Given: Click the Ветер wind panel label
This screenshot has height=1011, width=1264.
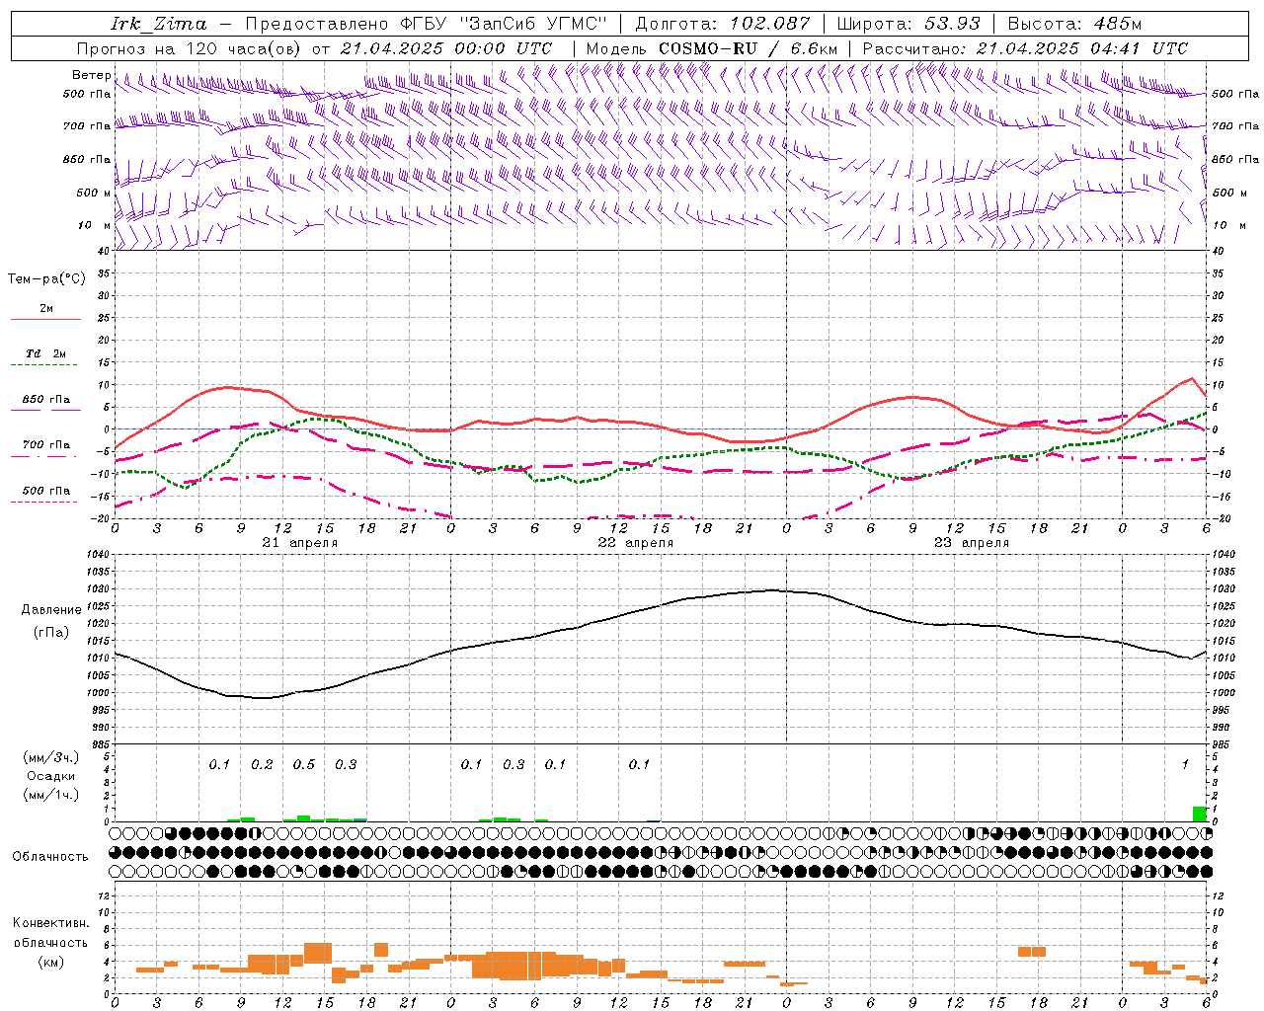Looking at the screenshot, I should 91,75.
